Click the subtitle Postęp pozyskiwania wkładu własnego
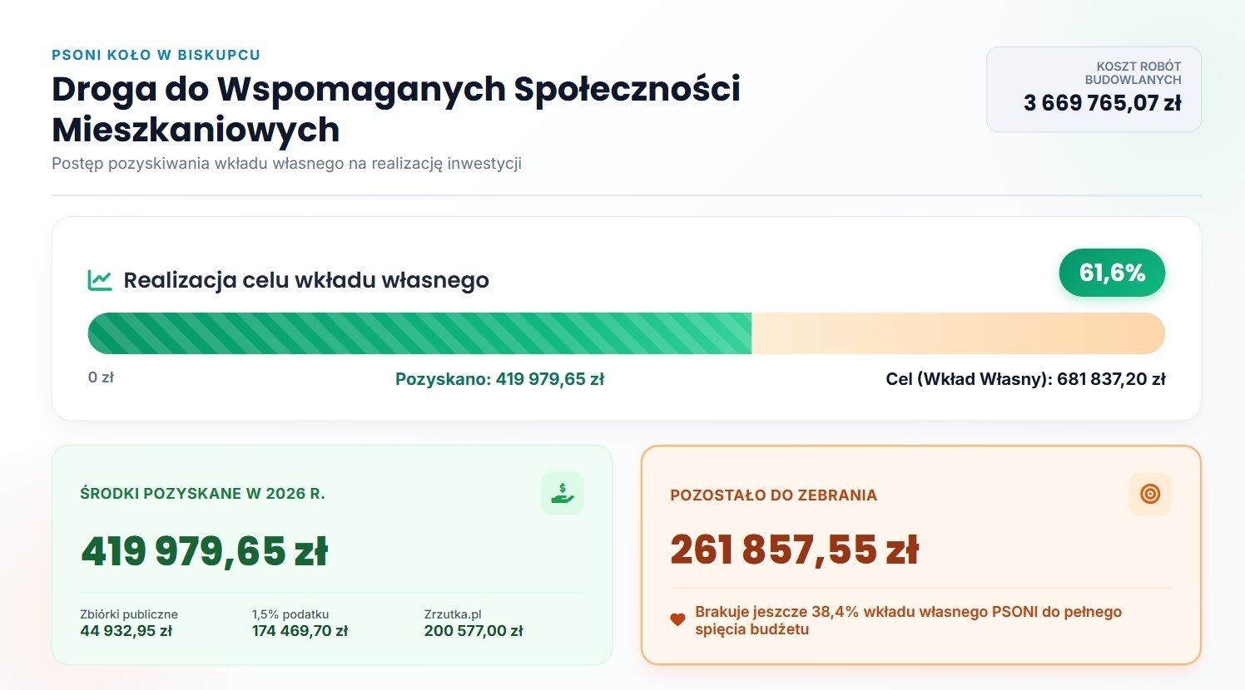This screenshot has height=690, width=1245. tap(286, 163)
